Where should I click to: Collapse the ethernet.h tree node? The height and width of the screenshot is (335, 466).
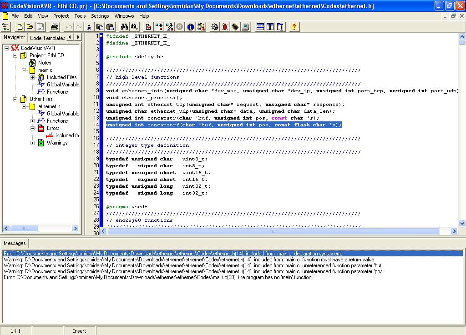pos(24,106)
